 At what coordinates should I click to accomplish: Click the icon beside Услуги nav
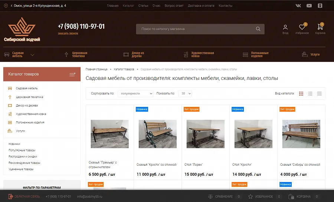point(305,54)
